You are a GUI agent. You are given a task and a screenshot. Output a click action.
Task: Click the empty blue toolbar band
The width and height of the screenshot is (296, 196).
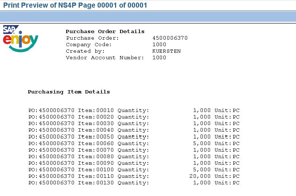[x=148, y=17]
